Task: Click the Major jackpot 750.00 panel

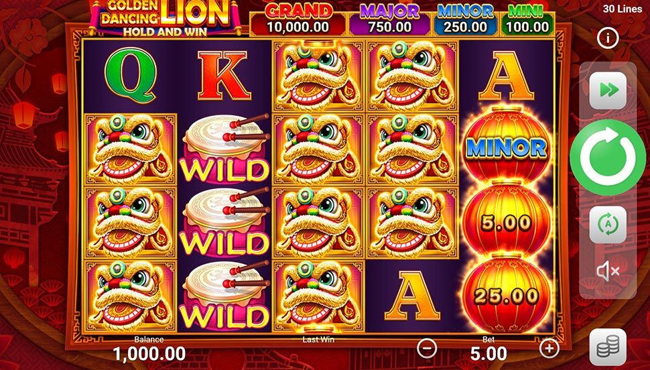Action: [x=389, y=19]
